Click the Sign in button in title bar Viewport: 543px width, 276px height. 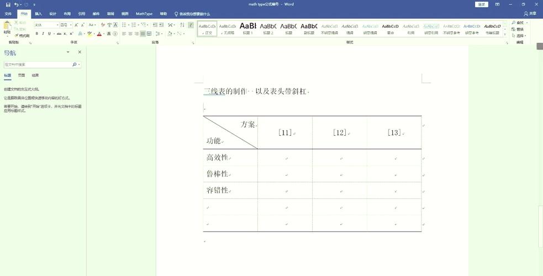point(481,4)
